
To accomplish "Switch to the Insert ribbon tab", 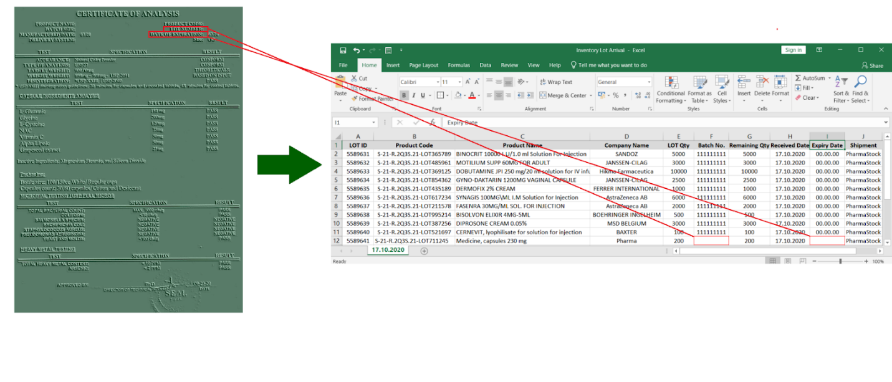I will click(x=393, y=65).
